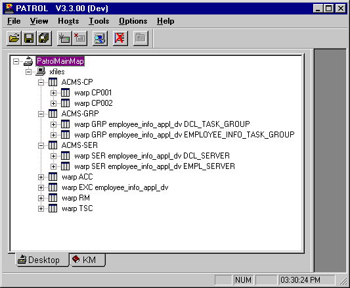Open the Hosts menu
The height and width of the screenshot is (288, 350).
[68, 21]
